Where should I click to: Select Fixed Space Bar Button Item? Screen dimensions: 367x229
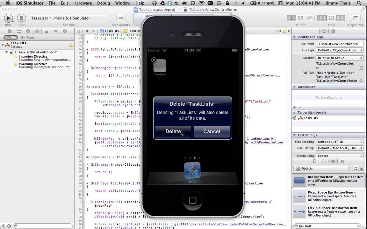pyautogui.click(x=329, y=196)
